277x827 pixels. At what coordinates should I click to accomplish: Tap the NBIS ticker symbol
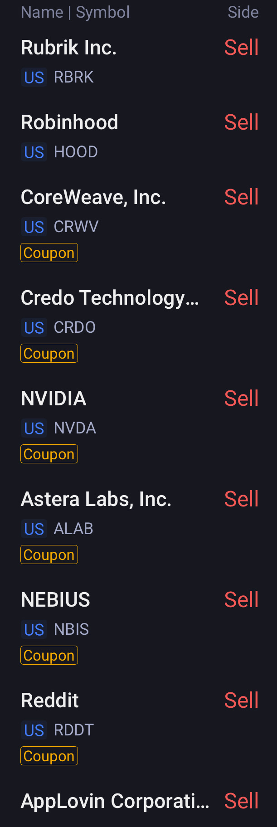[x=71, y=630]
